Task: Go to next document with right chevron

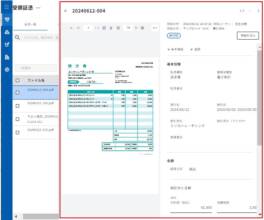Action: tap(258, 11)
